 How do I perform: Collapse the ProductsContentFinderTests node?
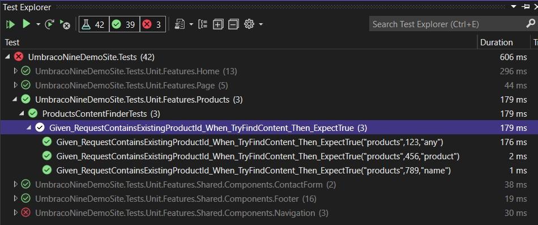[22, 113]
